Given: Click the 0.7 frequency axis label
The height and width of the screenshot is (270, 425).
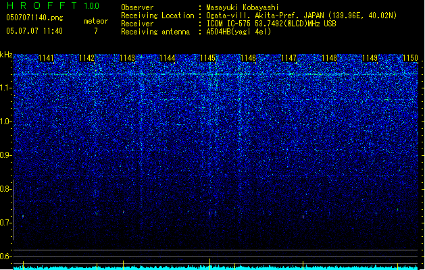Looking at the screenshot, I should (6, 223).
